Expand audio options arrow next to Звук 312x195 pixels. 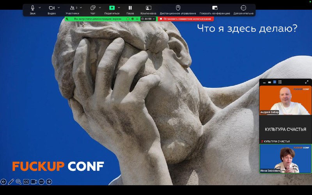[x=40, y=7]
